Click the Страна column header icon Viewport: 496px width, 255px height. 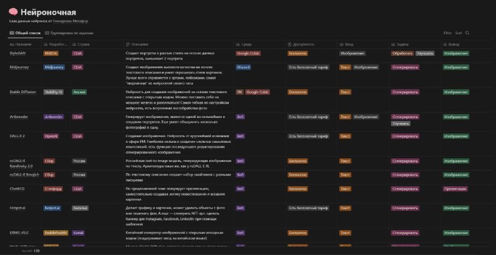click(74, 45)
